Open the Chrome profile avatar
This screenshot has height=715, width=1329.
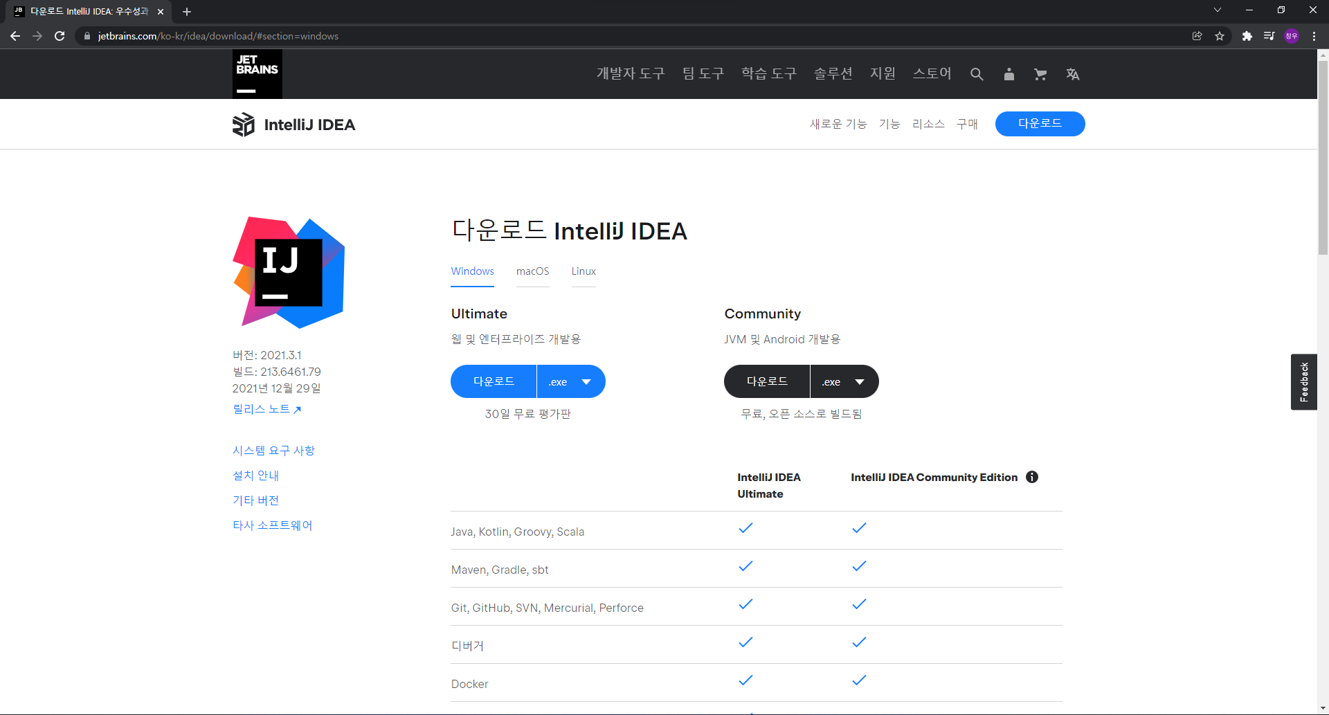coord(1292,36)
